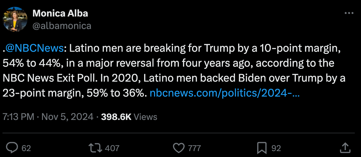361x157 pixels.
Task: Open the share post icon
Action: [345, 147]
